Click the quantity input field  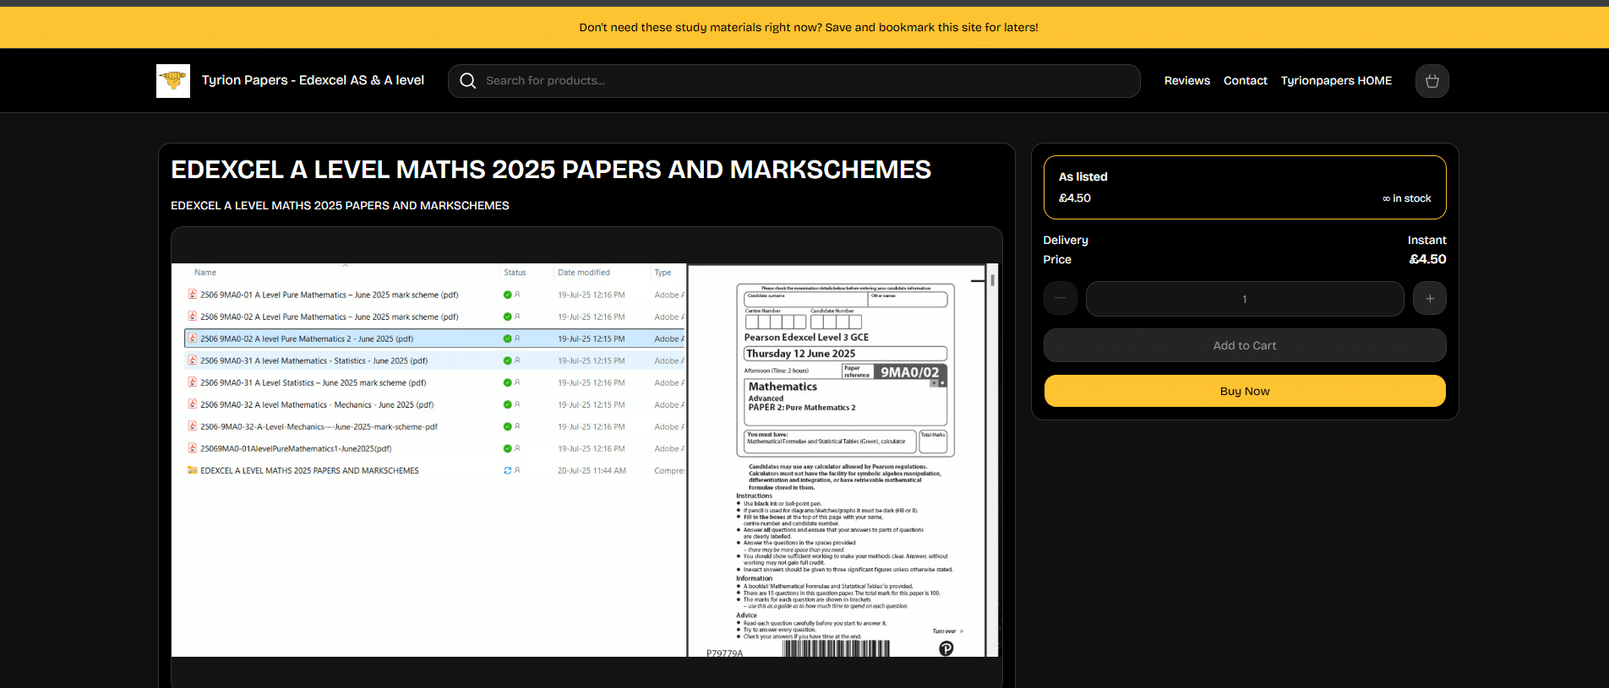point(1244,299)
